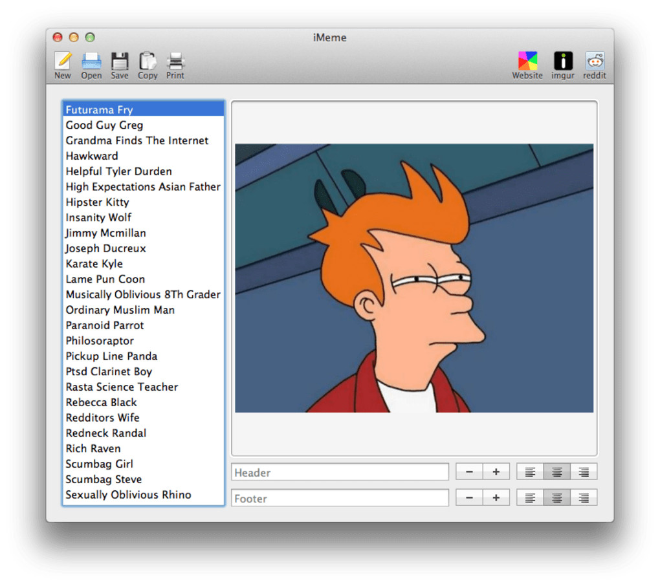Zoom the iMeme window with green button
Screen dimensions: 660x586
click(x=90, y=38)
